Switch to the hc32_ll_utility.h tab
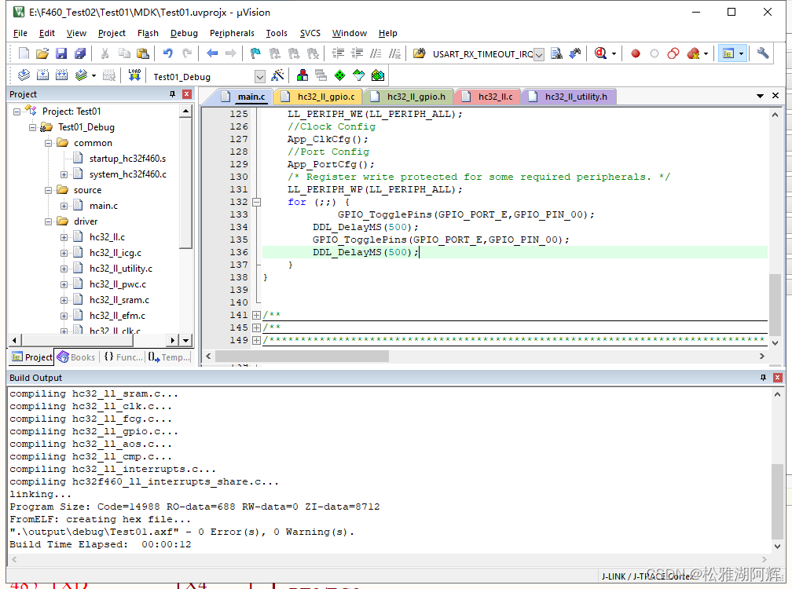 pos(570,97)
